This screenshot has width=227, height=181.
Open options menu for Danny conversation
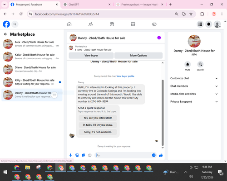tap(54, 95)
